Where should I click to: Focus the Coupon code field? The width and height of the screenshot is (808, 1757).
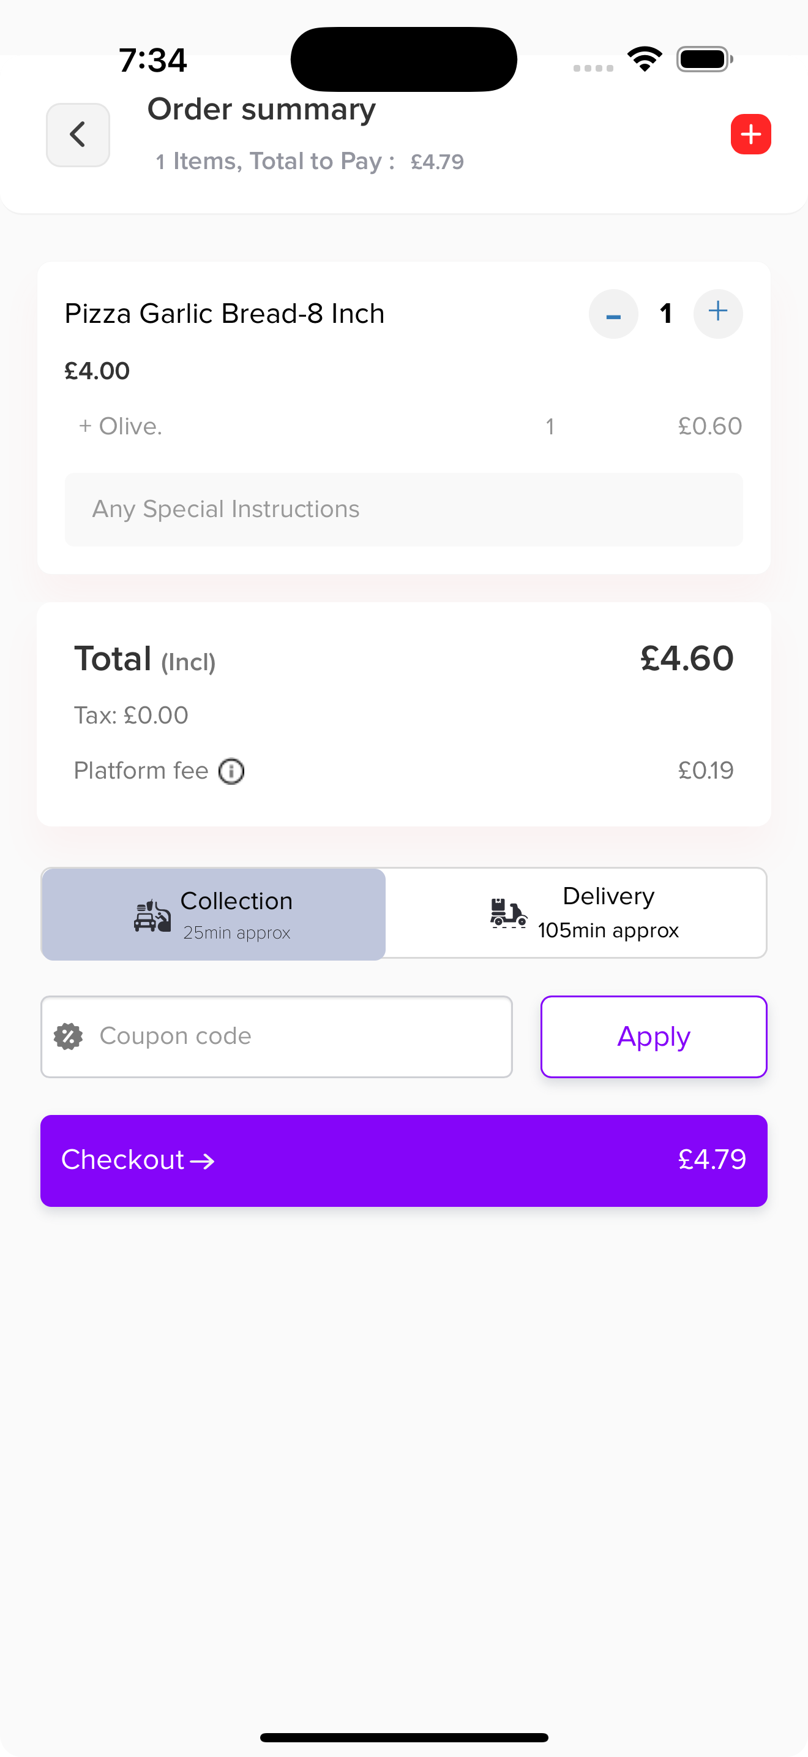pos(277,1037)
